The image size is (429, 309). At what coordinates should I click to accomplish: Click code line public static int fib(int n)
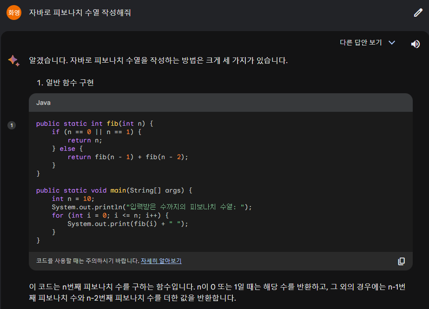(95, 123)
